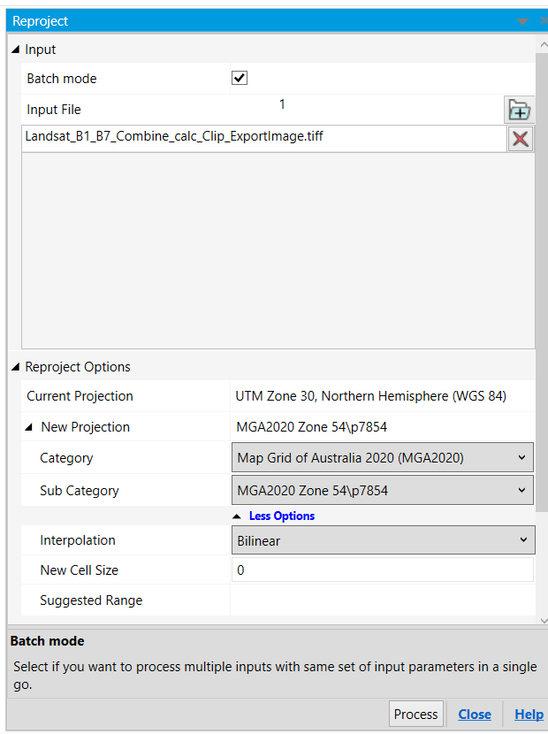The image size is (548, 734).
Task: Add a new input file
Action: pos(519,109)
